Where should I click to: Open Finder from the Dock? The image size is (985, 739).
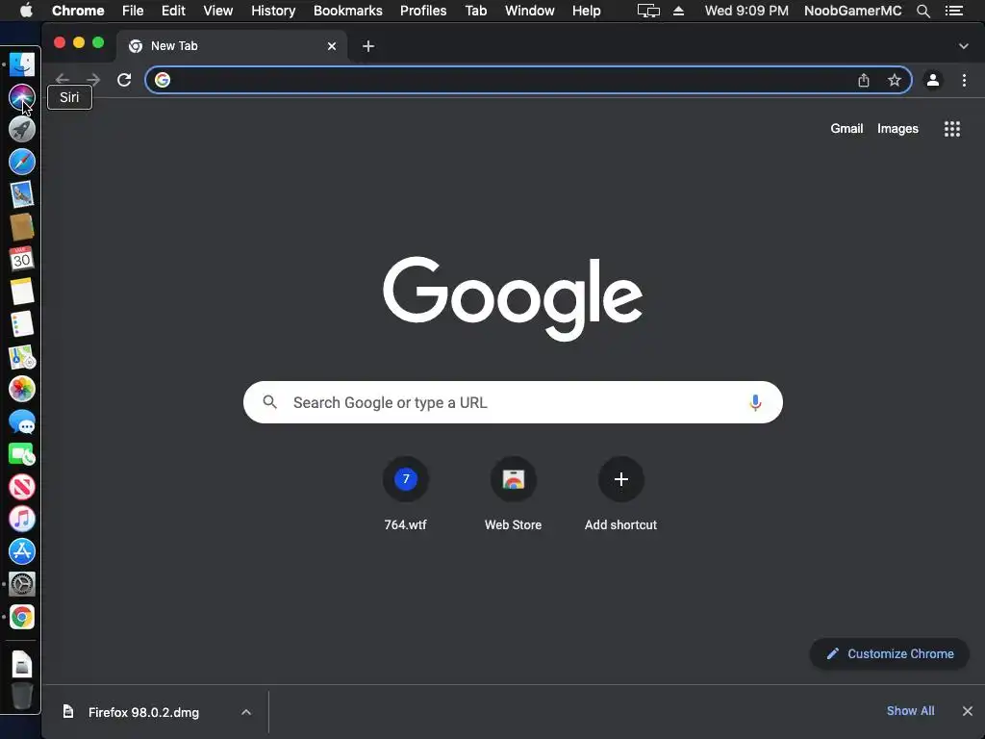pyautogui.click(x=22, y=64)
